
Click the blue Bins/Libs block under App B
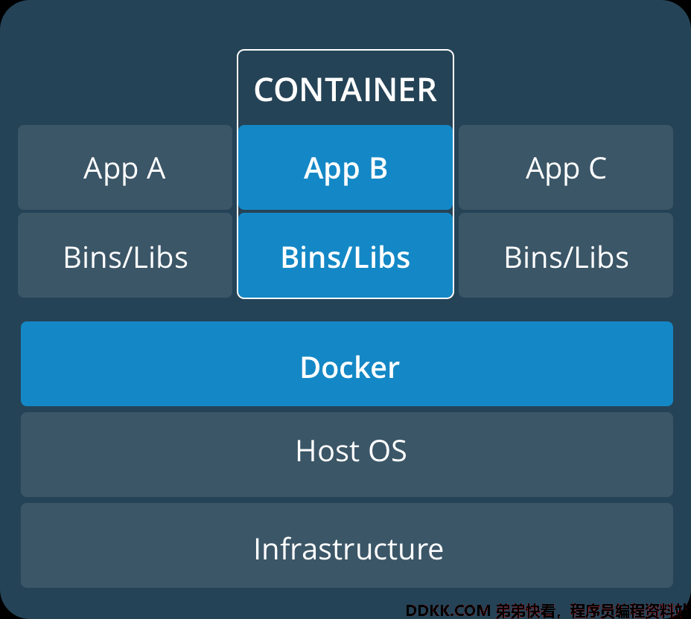(345, 255)
